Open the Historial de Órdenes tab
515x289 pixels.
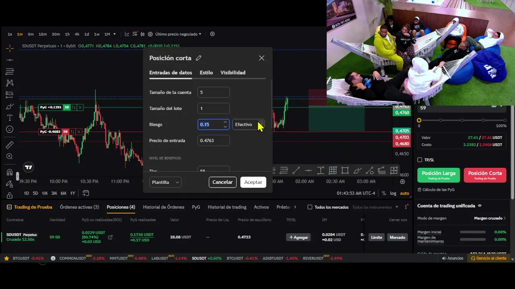click(164, 207)
